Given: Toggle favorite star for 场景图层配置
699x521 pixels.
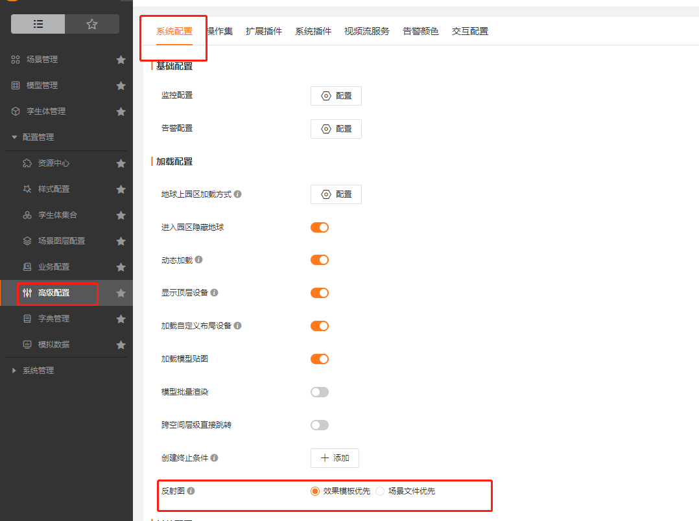Looking at the screenshot, I should click(121, 241).
